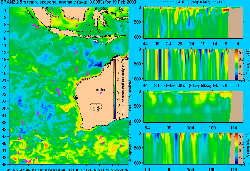
Task: Click the '© Copyright CSIRO 2008' text
Action: click(130, 141)
